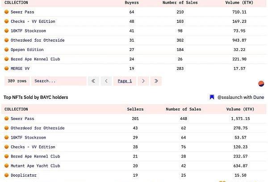Sort top table by Volume (ETH)
The width and height of the screenshot is (268, 182).
[239, 3]
